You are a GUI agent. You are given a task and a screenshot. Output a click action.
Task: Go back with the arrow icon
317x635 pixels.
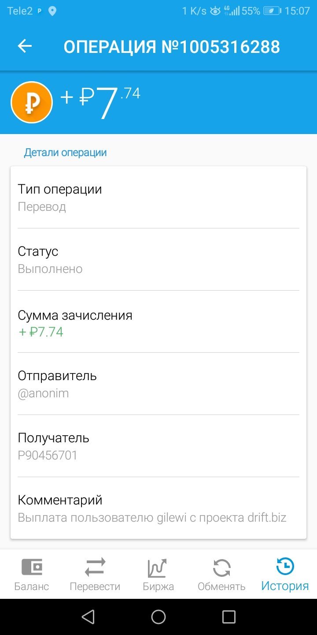25,46
